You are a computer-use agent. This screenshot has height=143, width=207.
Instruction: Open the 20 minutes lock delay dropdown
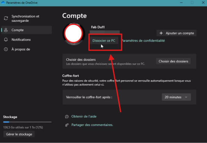click(176, 97)
